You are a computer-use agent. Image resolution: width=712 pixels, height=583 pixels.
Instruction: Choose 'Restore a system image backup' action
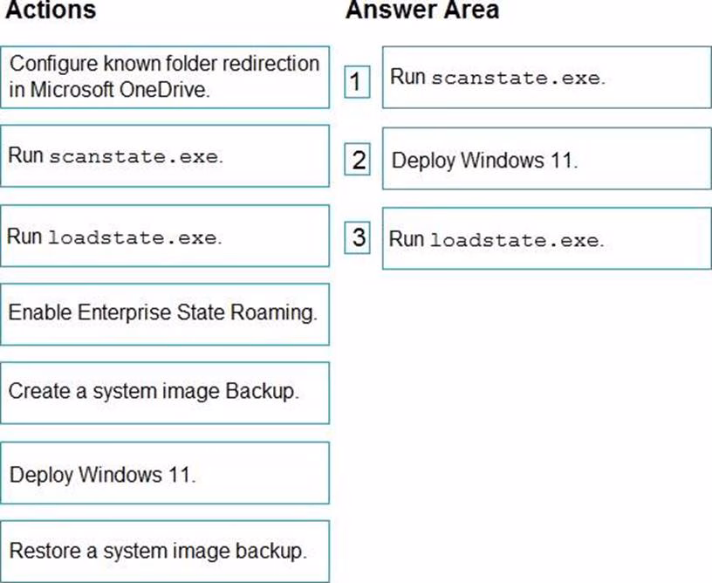[x=165, y=551]
